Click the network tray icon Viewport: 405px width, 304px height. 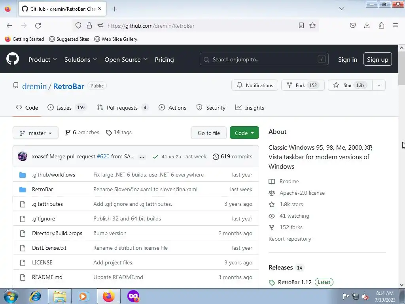coord(356,296)
